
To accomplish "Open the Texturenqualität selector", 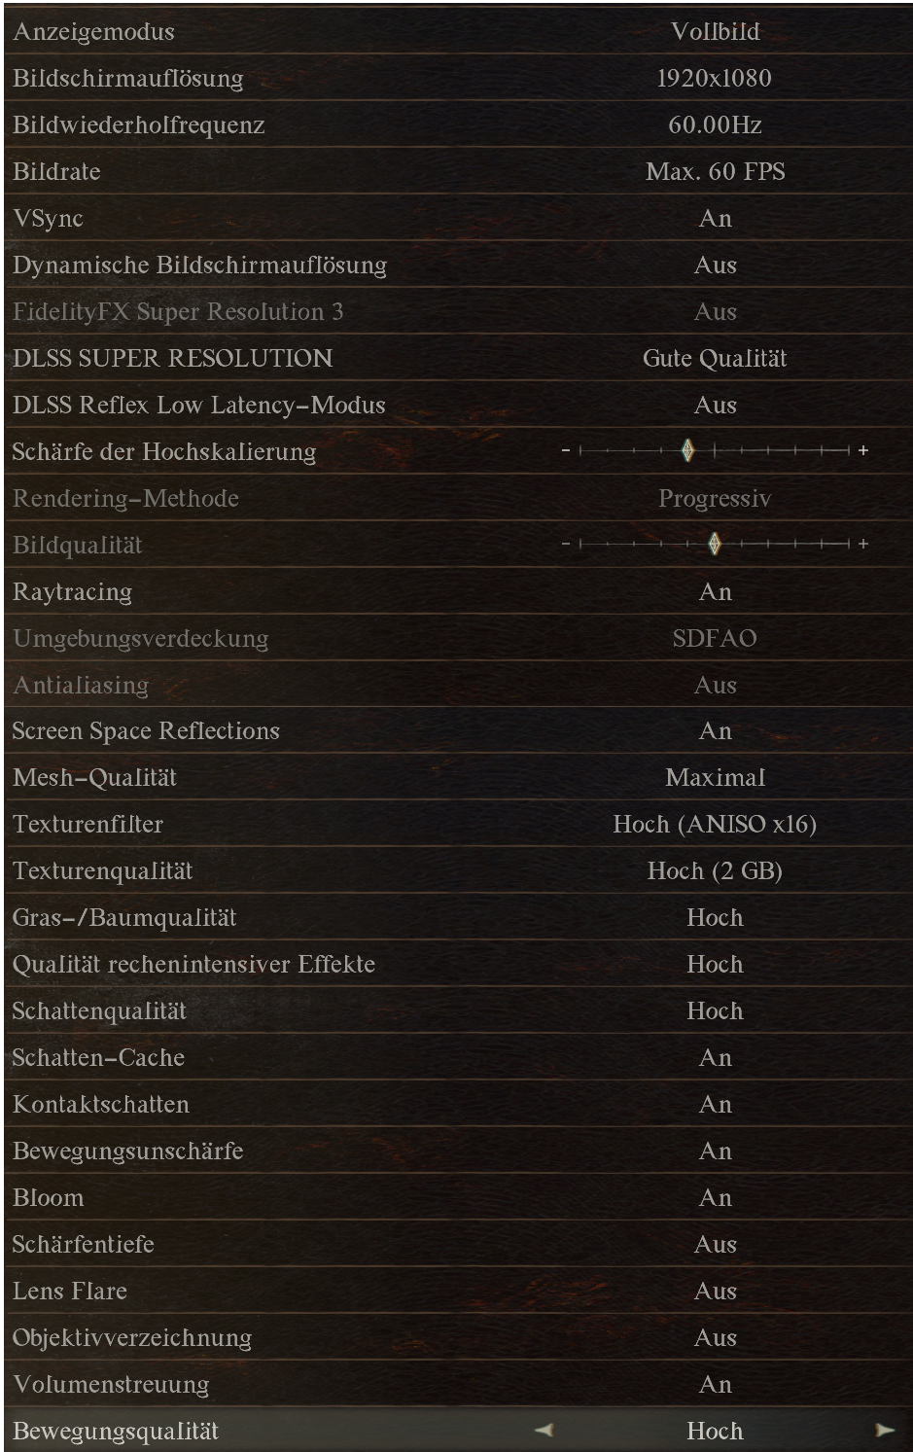I will [x=716, y=871].
